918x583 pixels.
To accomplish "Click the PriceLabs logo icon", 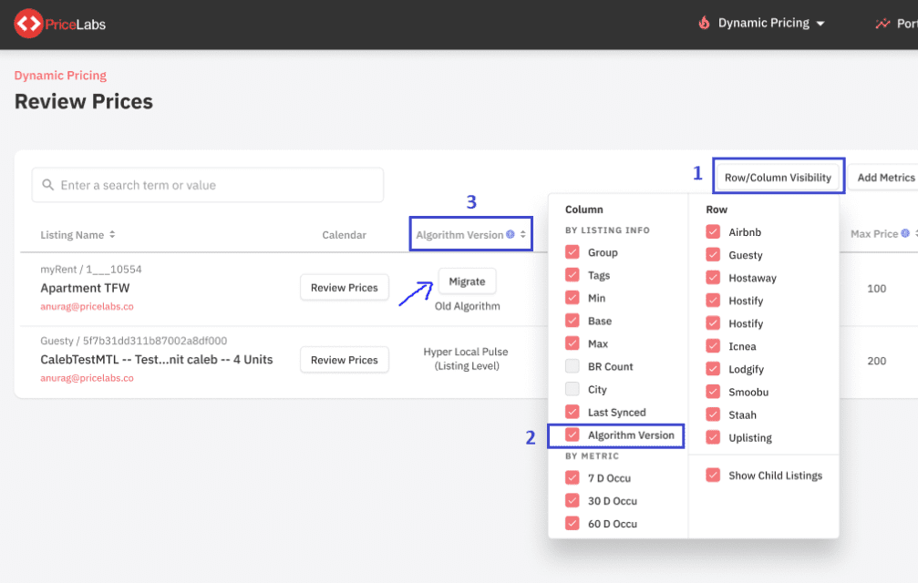I will (28, 24).
